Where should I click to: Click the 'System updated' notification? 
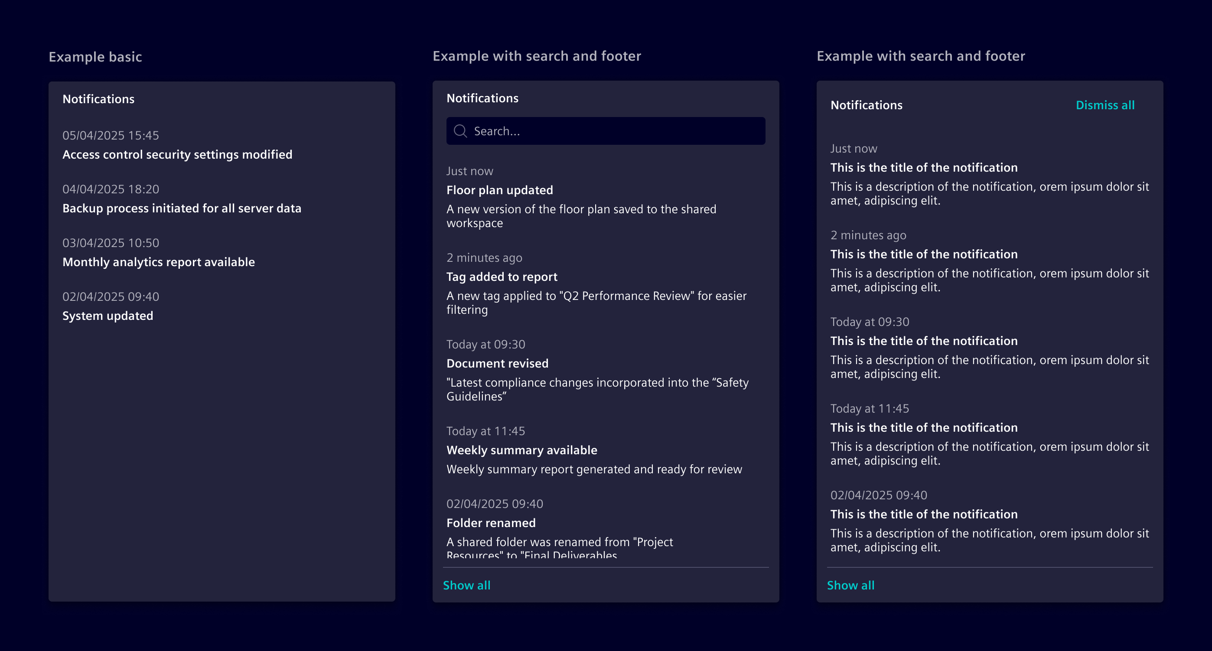coord(108,316)
